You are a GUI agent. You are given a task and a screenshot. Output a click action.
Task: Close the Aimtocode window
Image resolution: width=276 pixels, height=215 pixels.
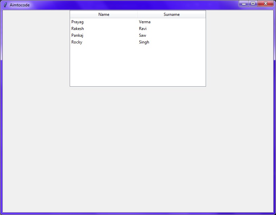[266, 3]
